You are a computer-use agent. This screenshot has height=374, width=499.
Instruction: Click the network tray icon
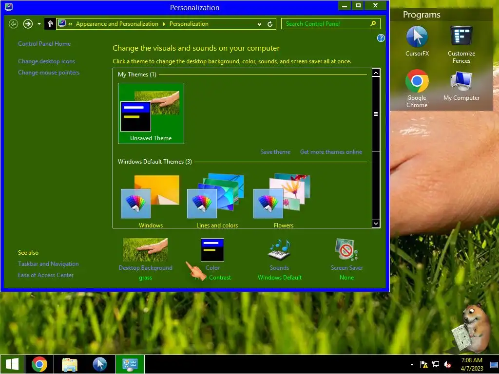point(435,364)
